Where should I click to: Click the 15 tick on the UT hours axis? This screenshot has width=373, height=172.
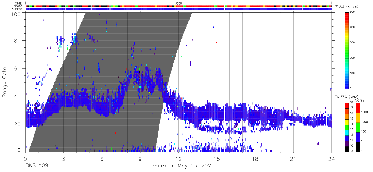click(217, 159)
